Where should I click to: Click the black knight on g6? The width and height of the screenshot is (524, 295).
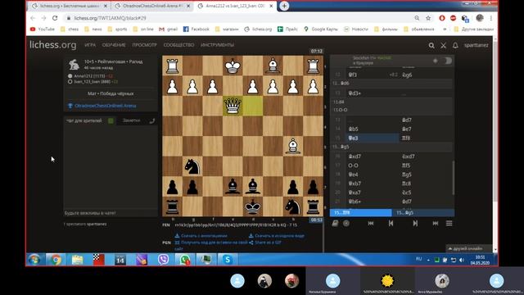pyautogui.click(x=192, y=166)
